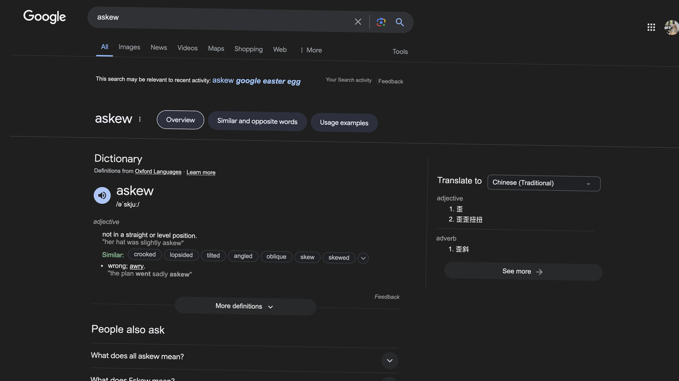Expand more similar words
The width and height of the screenshot is (679, 381).
click(x=363, y=258)
